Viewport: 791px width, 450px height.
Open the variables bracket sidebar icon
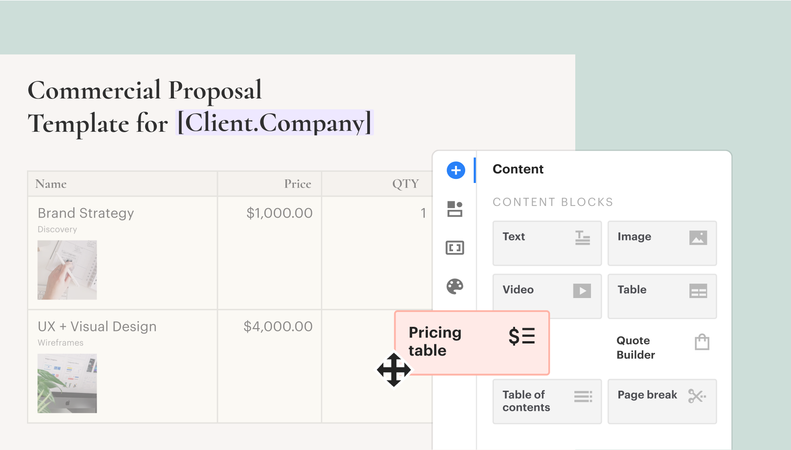[x=455, y=248]
